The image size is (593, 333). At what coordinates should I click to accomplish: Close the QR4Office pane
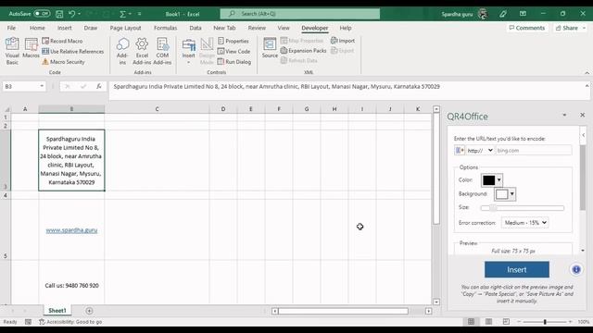(583, 115)
